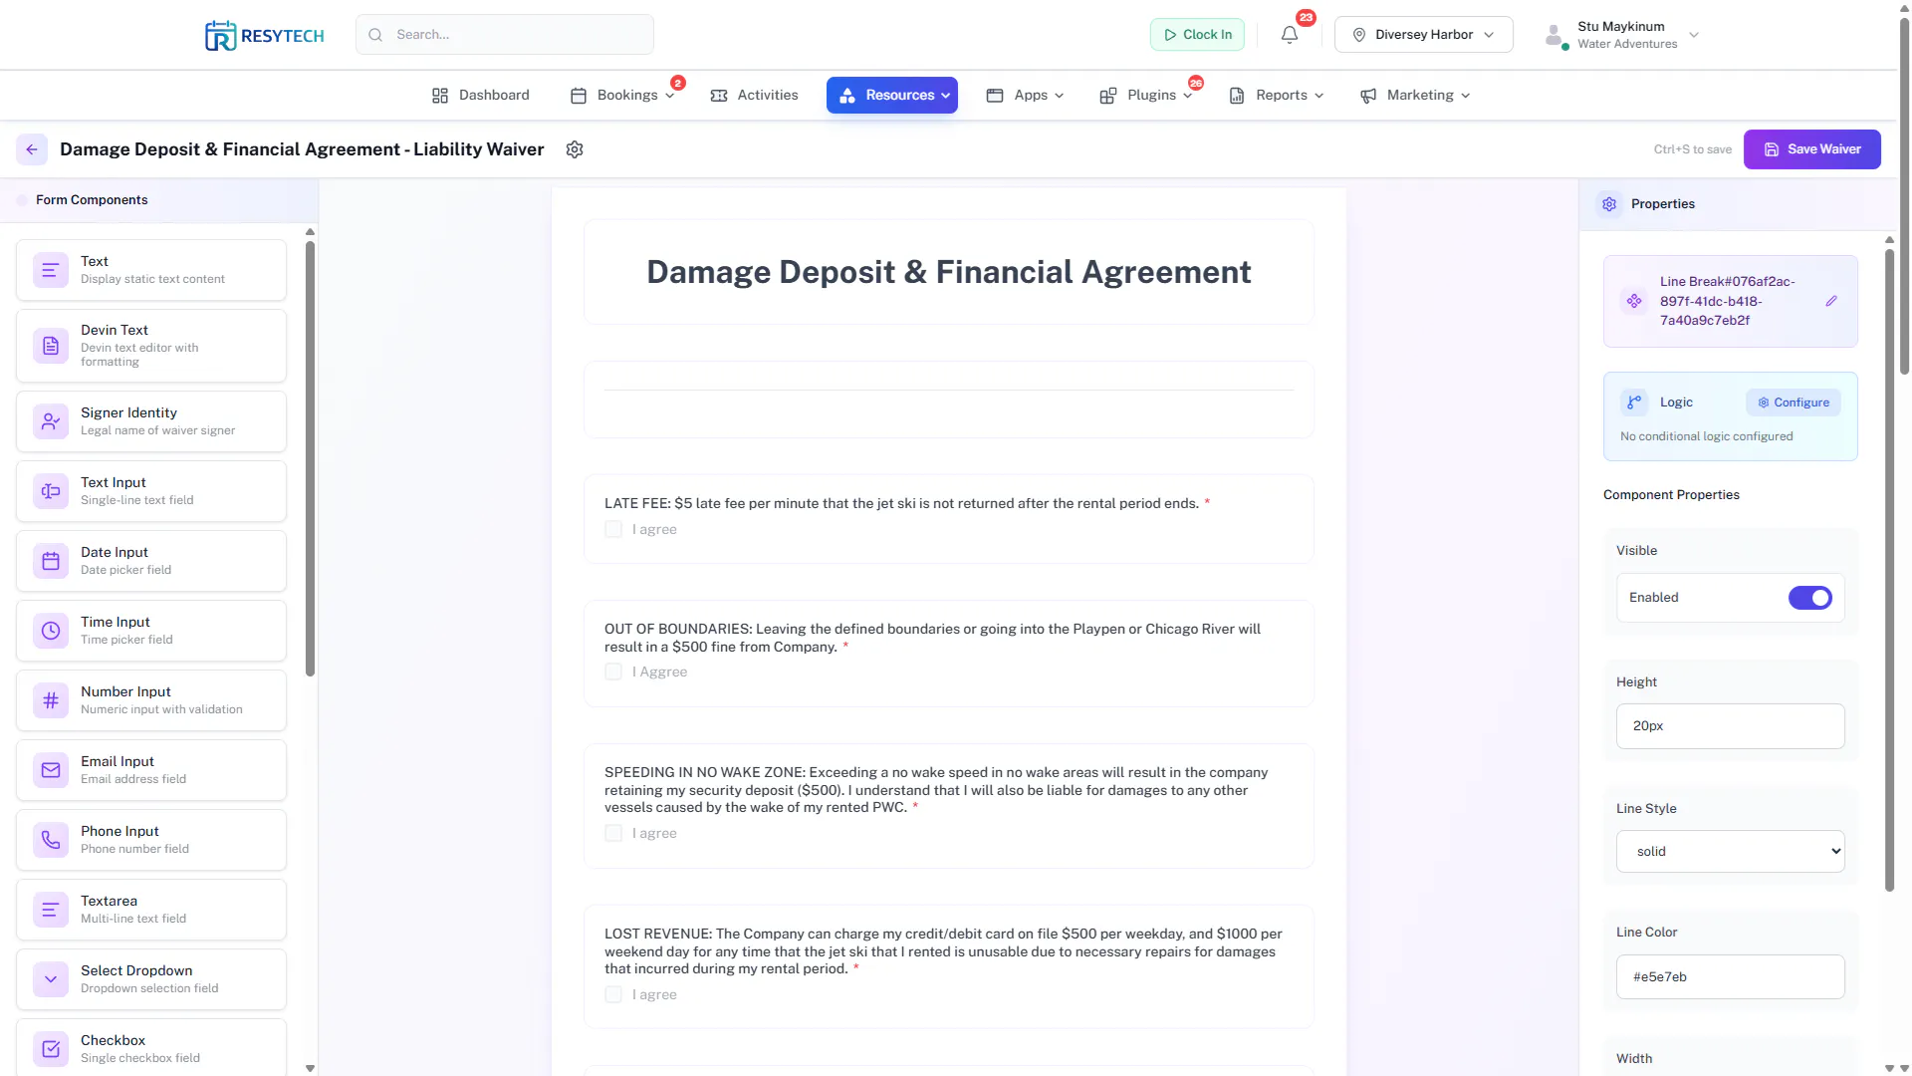Viewport: 1912px width, 1076px height.
Task: Select the Text static content component
Action: click(151, 270)
